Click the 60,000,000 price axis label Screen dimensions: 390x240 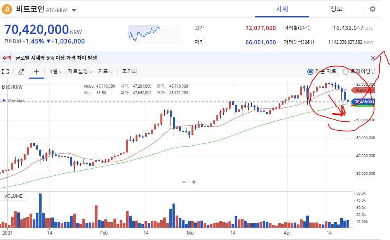pyautogui.click(x=366, y=120)
